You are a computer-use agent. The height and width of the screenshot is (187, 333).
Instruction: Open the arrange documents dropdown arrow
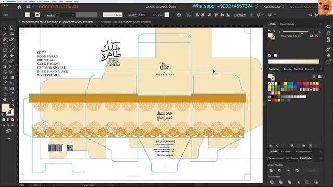click(33, 7)
